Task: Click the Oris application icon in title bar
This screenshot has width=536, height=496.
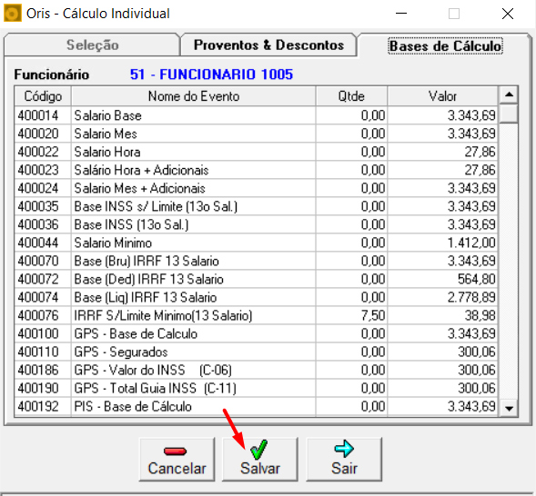Action: [13, 14]
